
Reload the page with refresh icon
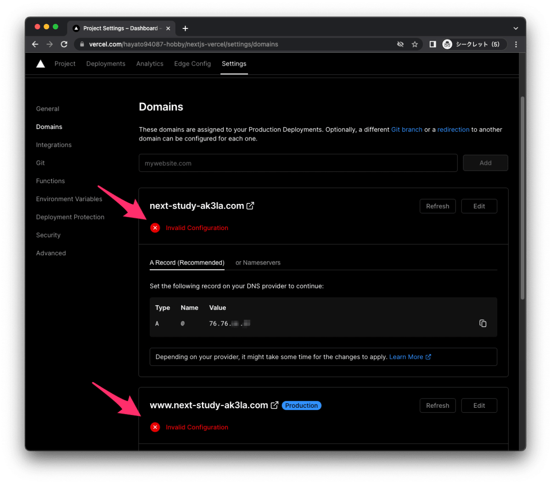click(64, 44)
